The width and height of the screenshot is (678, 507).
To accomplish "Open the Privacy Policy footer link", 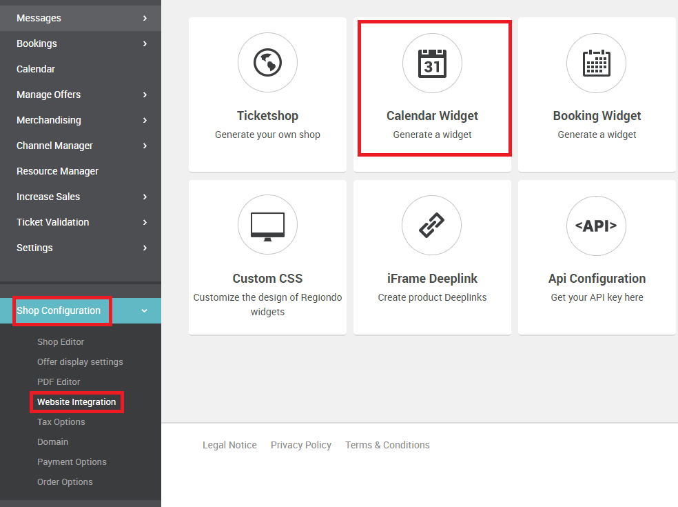I will (x=301, y=445).
